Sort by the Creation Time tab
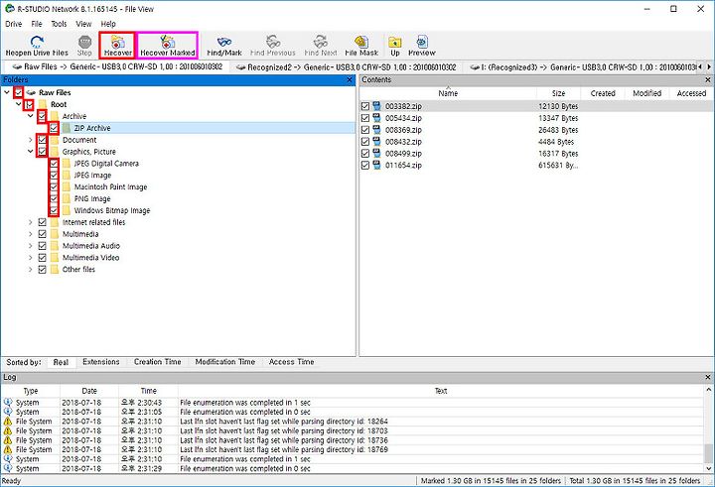 pos(157,362)
